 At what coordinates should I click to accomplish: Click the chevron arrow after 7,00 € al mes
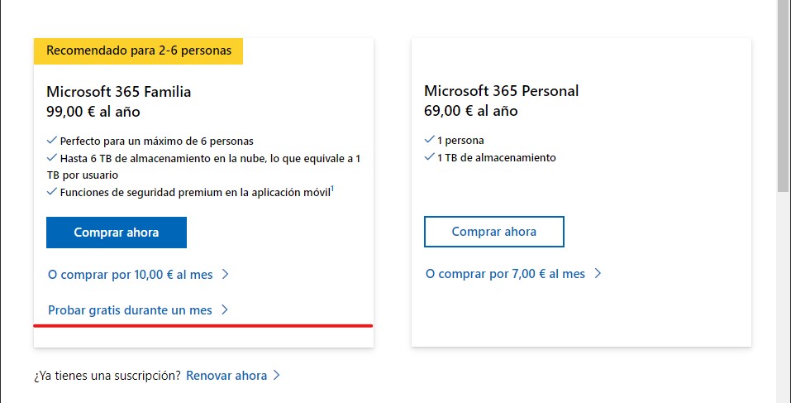click(598, 273)
